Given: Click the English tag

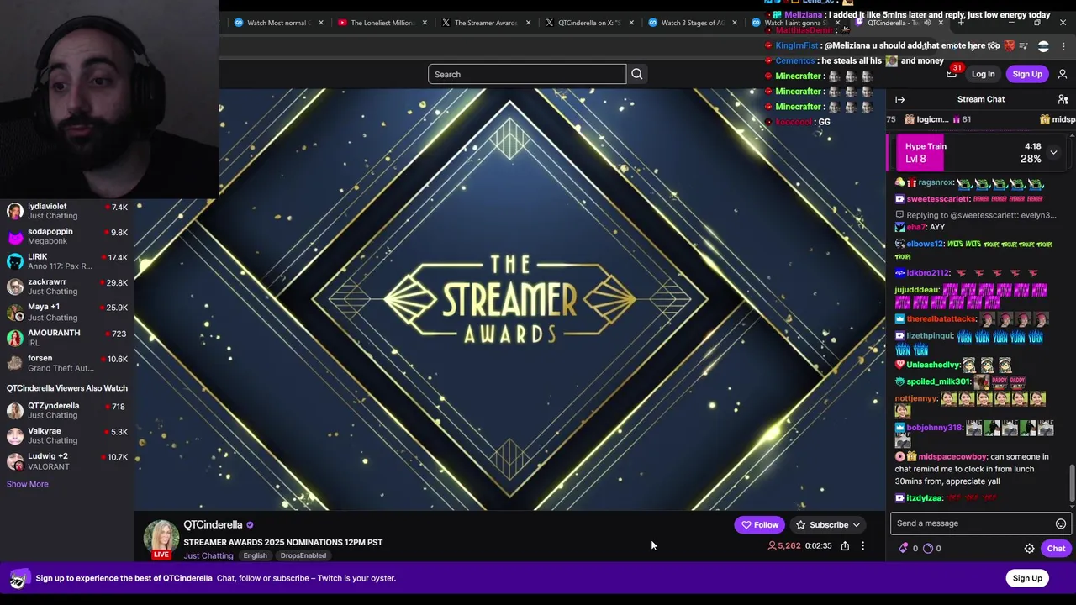Looking at the screenshot, I should coord(255,555).
